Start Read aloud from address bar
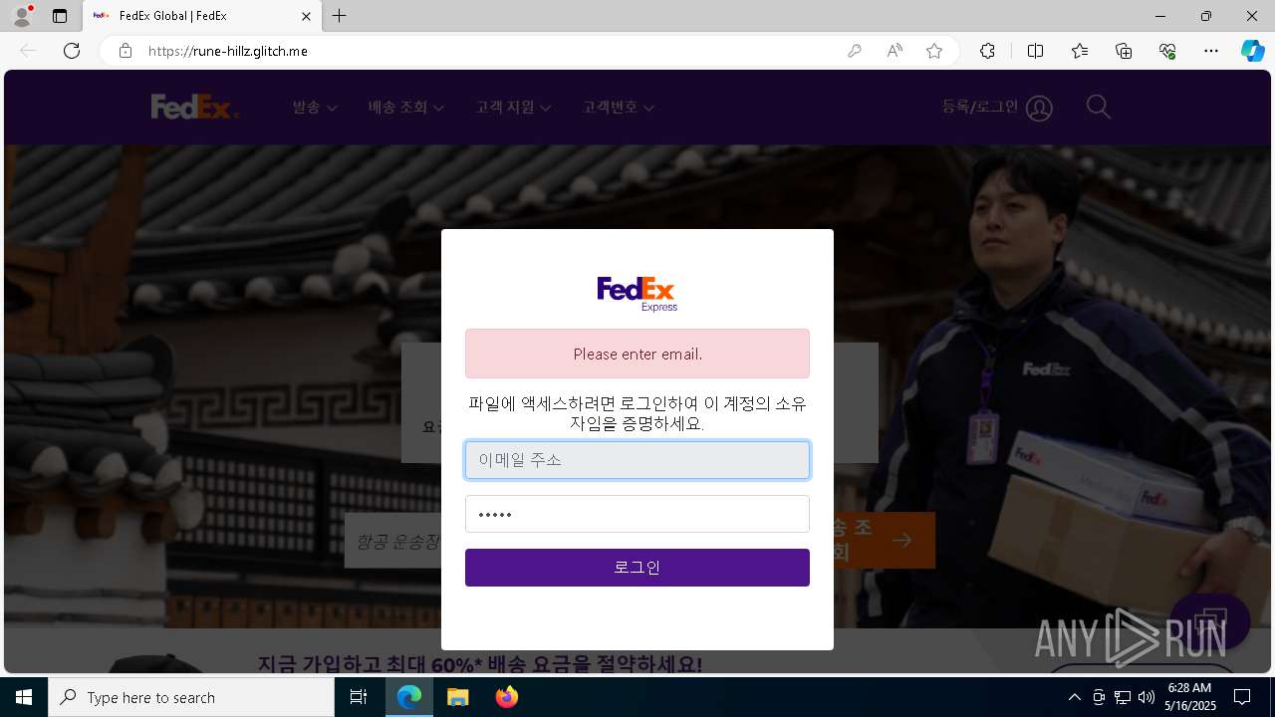 point(894,51)
